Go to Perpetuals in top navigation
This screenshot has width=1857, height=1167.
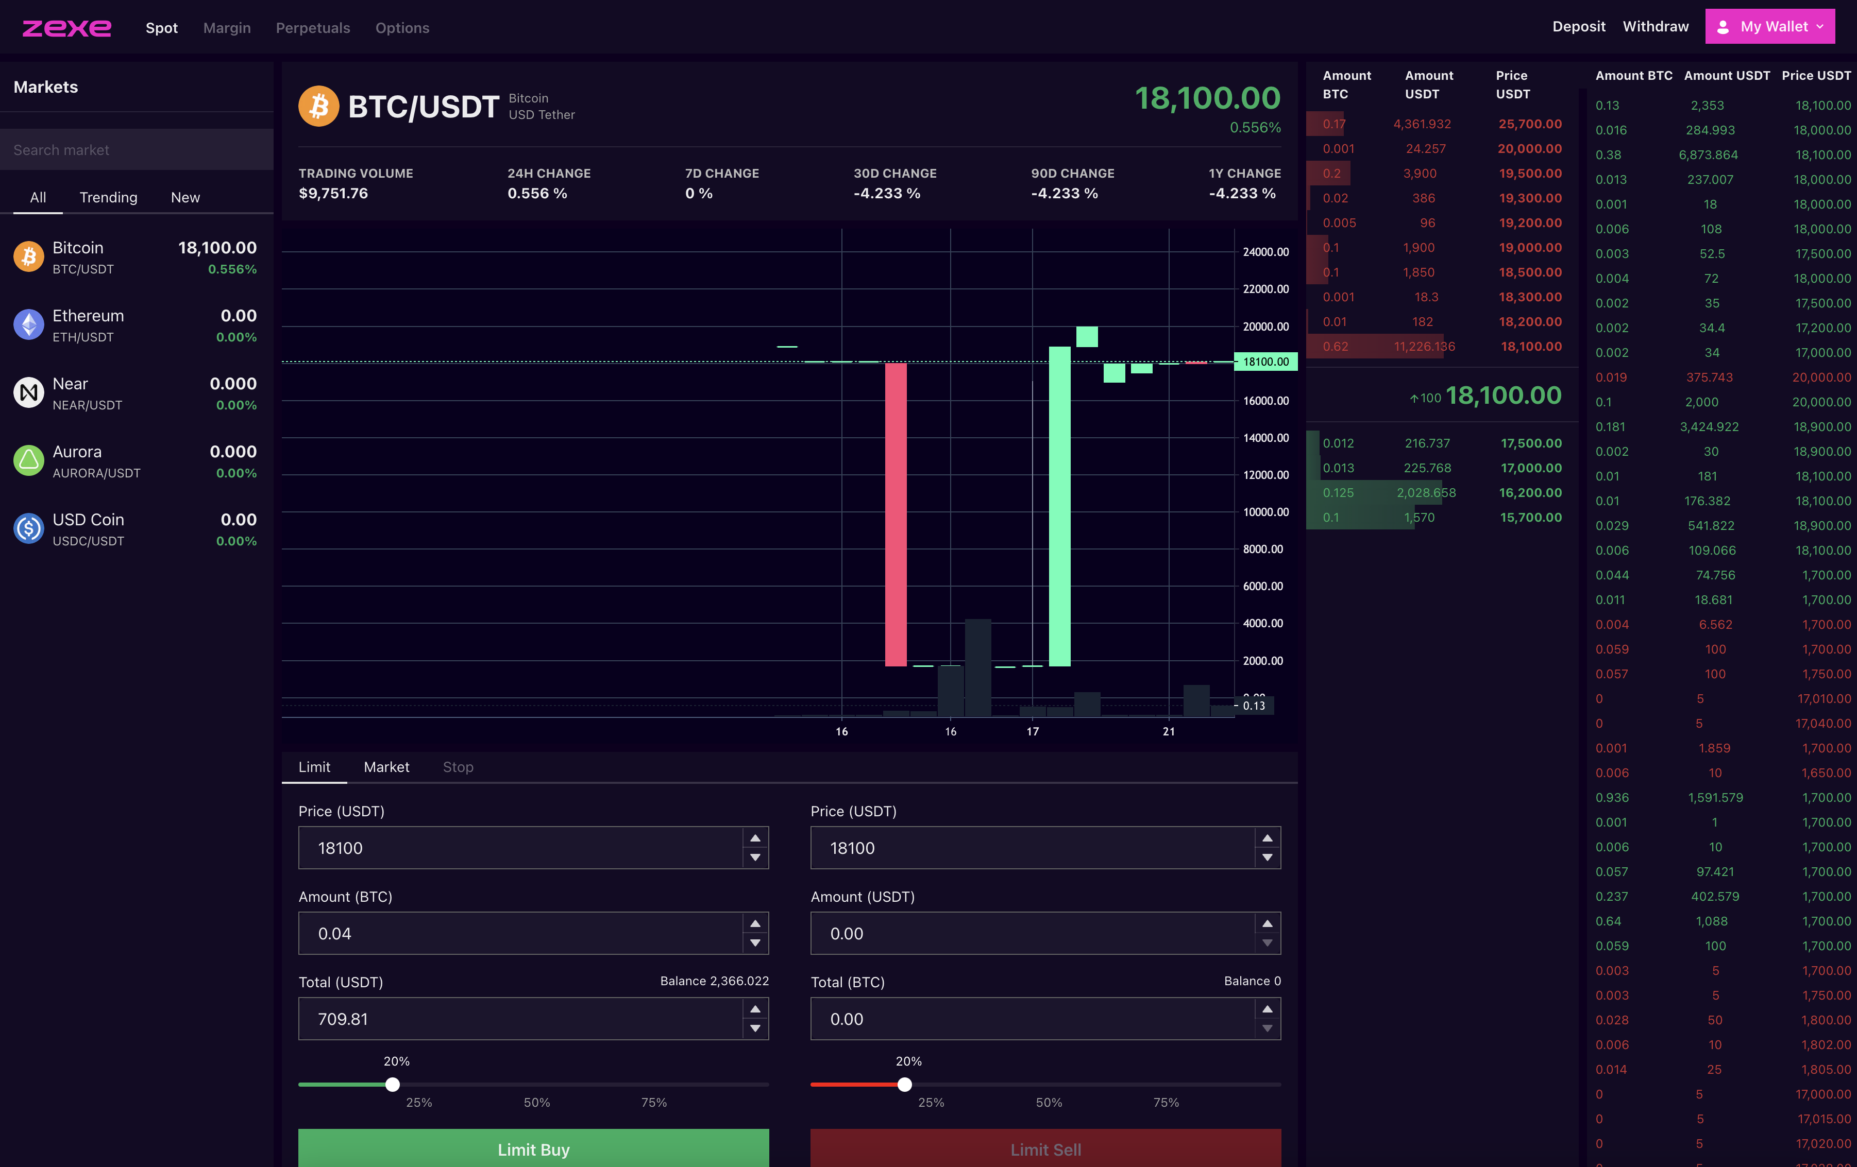click(x=312, y=28)
